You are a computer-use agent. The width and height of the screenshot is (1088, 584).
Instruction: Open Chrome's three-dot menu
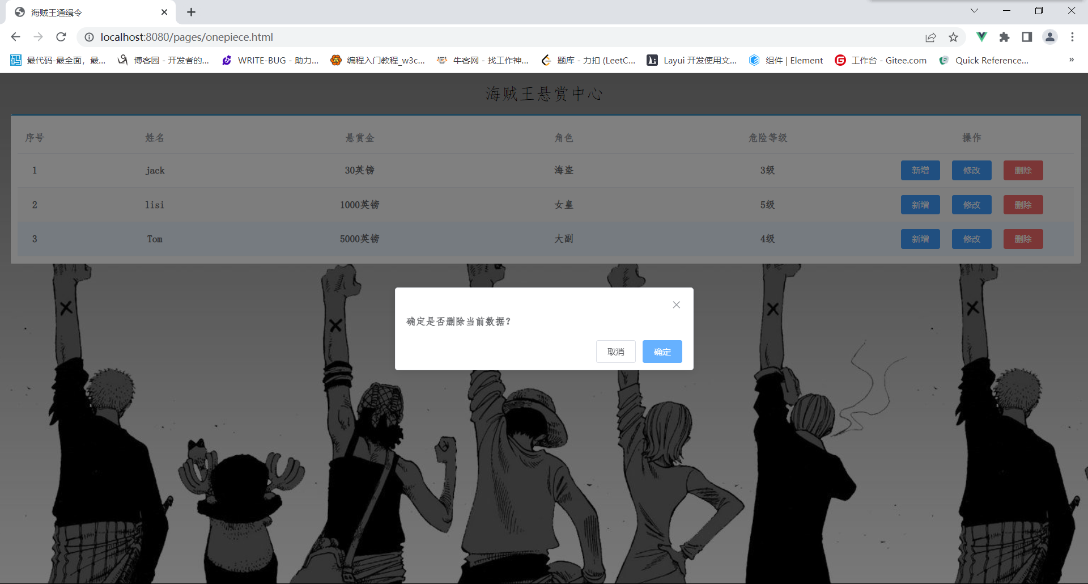coord(1072,37)
